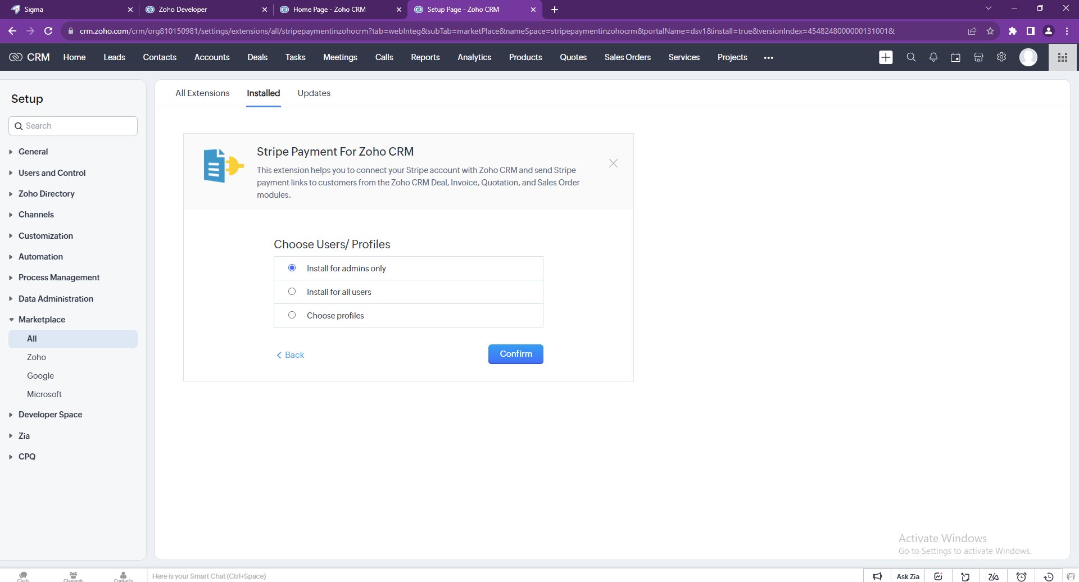Click the create new record plus icon
1079x582 pixels.
886,57
